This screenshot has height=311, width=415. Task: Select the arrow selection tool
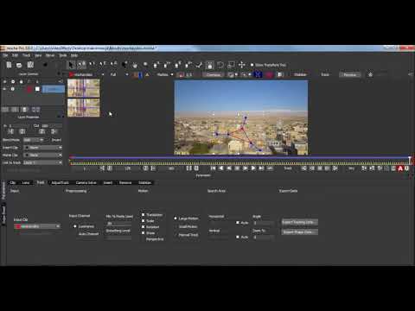(71, 65)
